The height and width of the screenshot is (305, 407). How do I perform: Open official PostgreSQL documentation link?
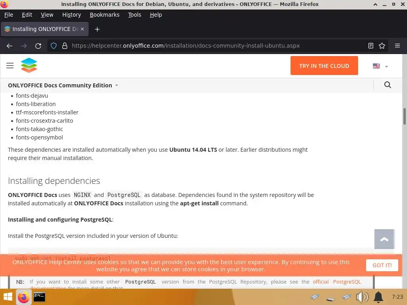[x=337, y=282]
